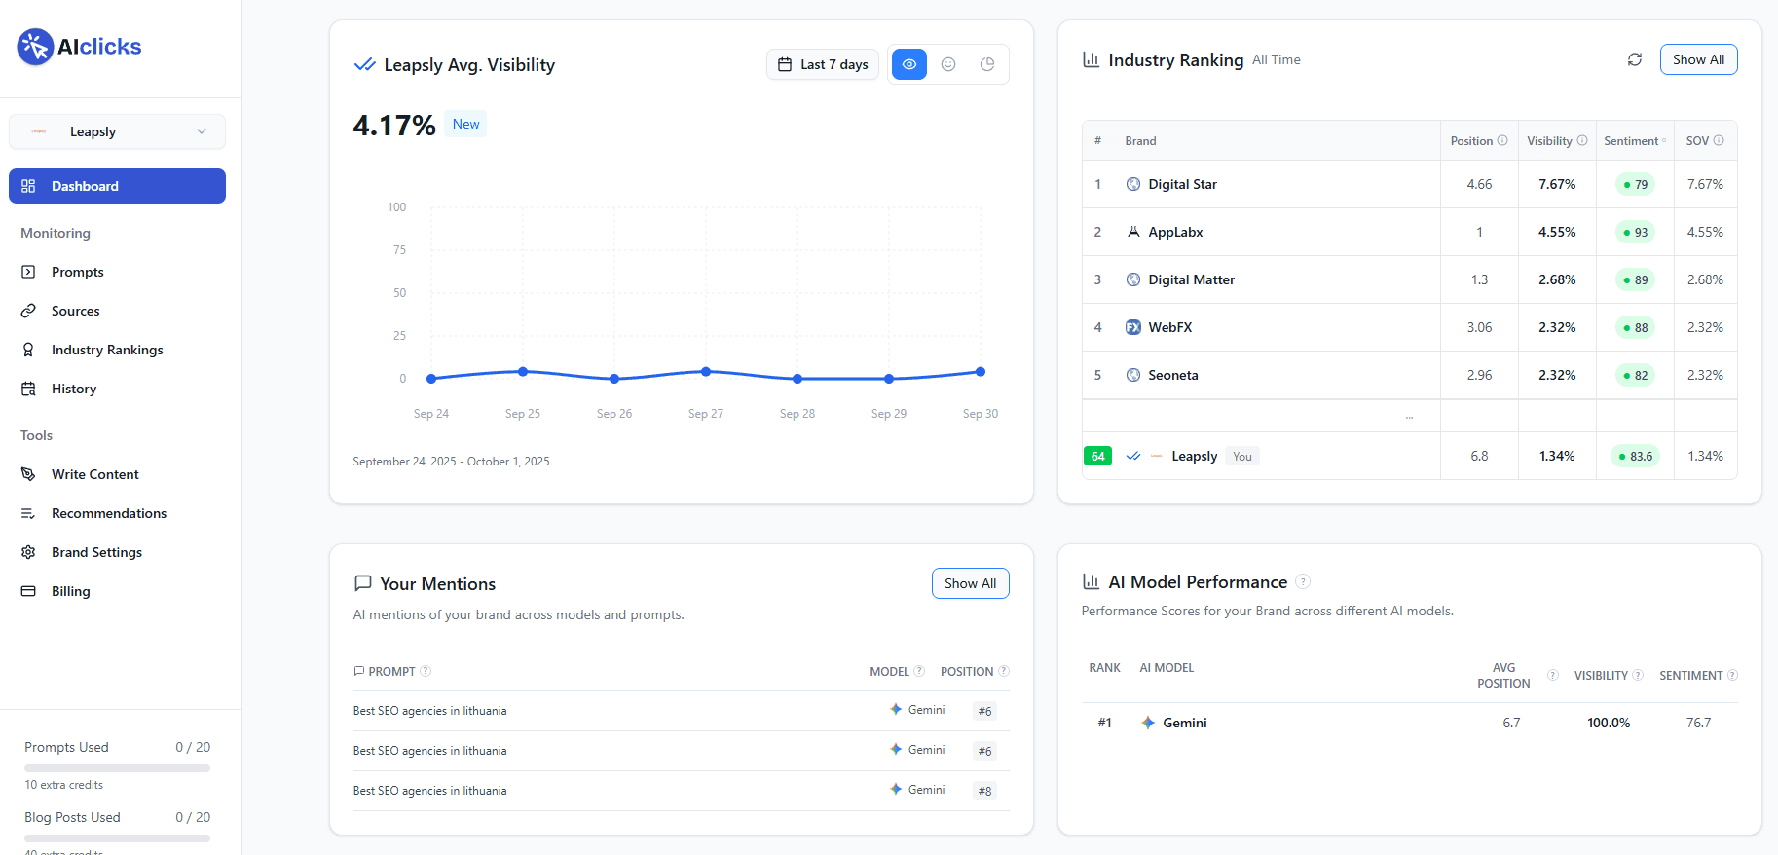Viewport: 1778px width, 855px height.
Task: Open the Write Content tool
Action: (94, 474)
